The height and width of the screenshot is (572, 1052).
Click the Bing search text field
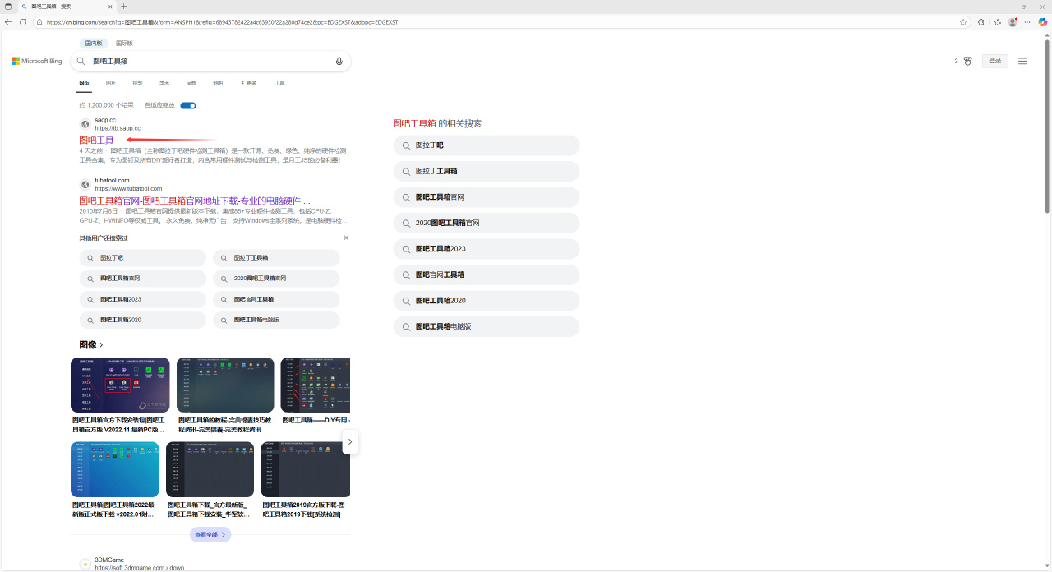(210, 61)
